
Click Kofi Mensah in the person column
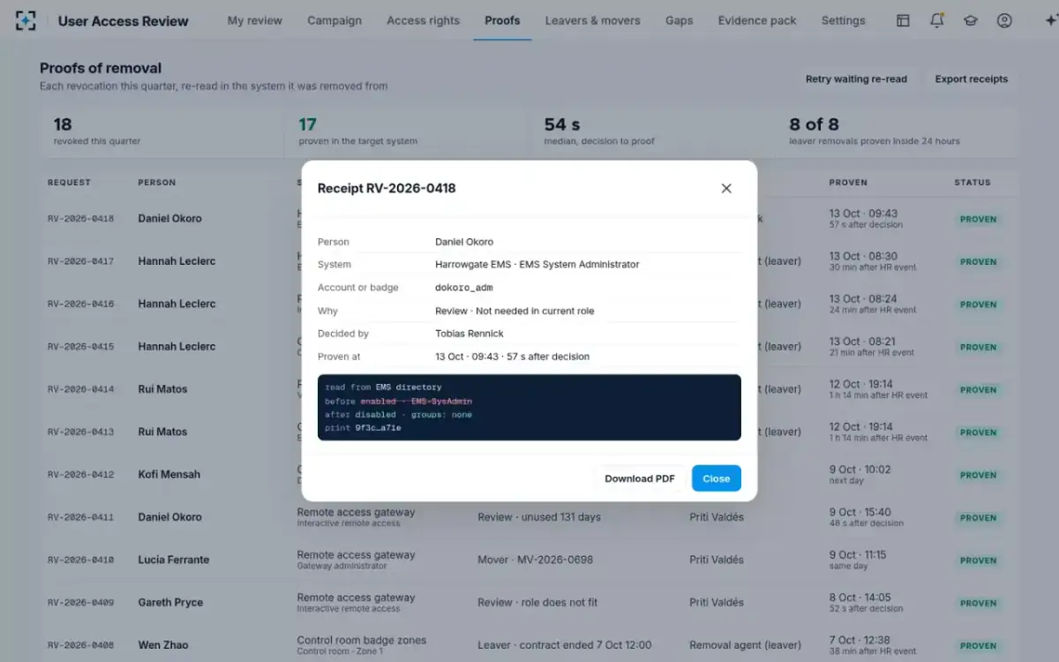[x=169, y=475]
